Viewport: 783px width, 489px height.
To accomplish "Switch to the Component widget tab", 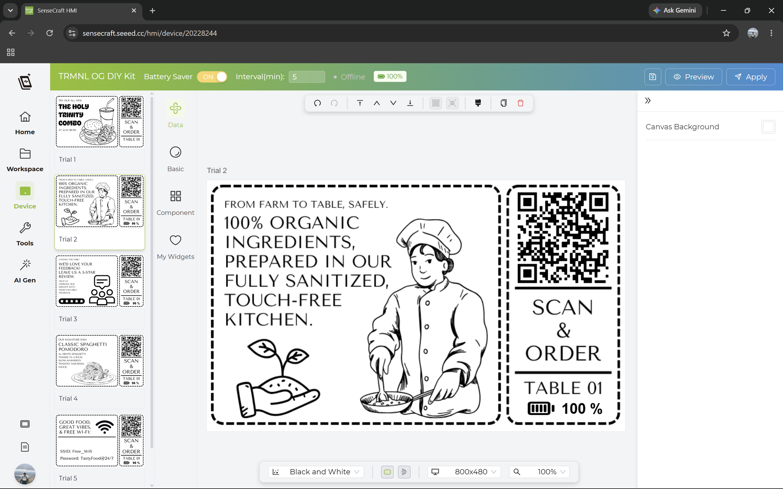I will click(x=175, y=203).
